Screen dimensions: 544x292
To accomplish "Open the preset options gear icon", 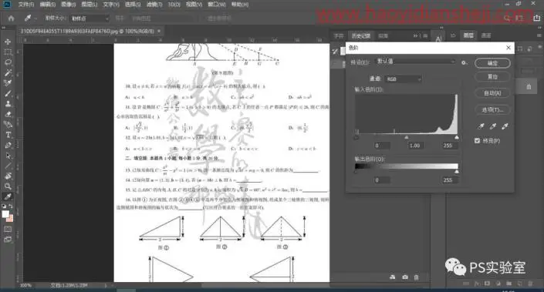I will click(x=464, y=62).
